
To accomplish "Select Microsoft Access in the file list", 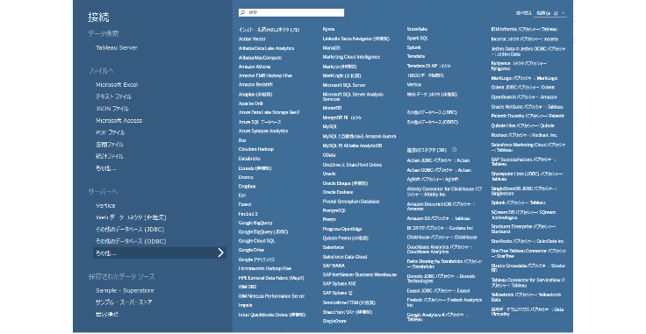I will coord(119,120).
